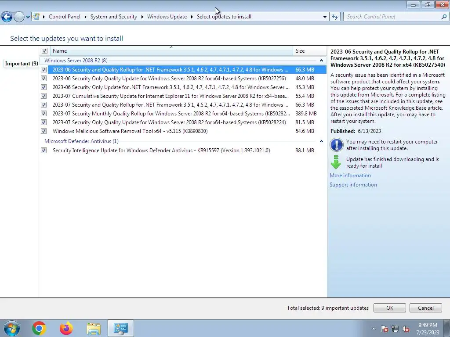This screenshot has height=337, width=450.
Task: Uncheck 2023-07 Security Monthly Quality Rollup checkbox
Action: pyautogui.click(x=44, y=114)
